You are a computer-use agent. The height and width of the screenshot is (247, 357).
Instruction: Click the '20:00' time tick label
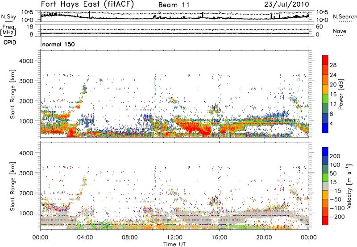(264, 238)
